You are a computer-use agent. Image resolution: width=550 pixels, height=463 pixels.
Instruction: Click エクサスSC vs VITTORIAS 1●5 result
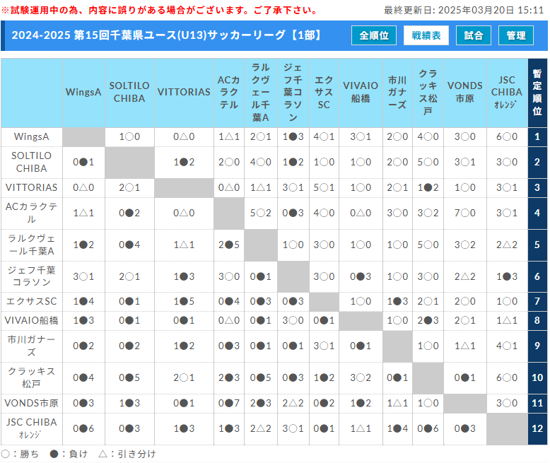point(184,301)
